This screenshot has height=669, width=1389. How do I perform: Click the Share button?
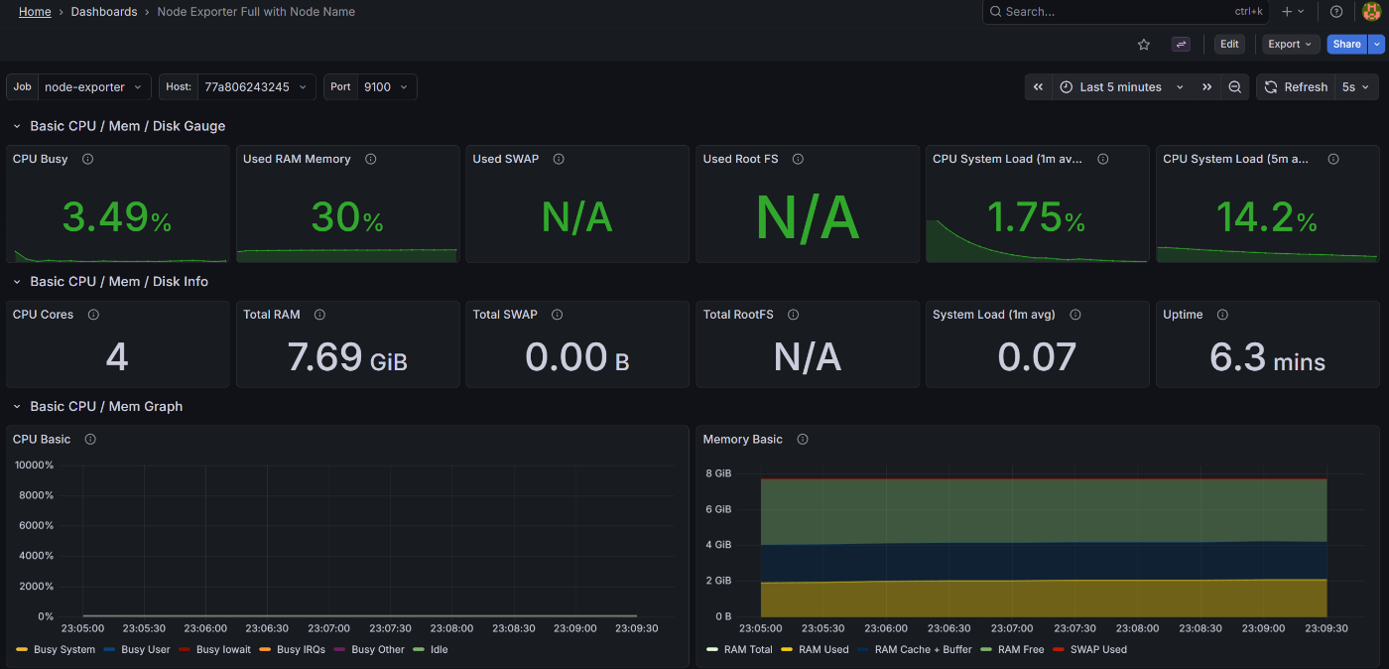coord(1347,45)
